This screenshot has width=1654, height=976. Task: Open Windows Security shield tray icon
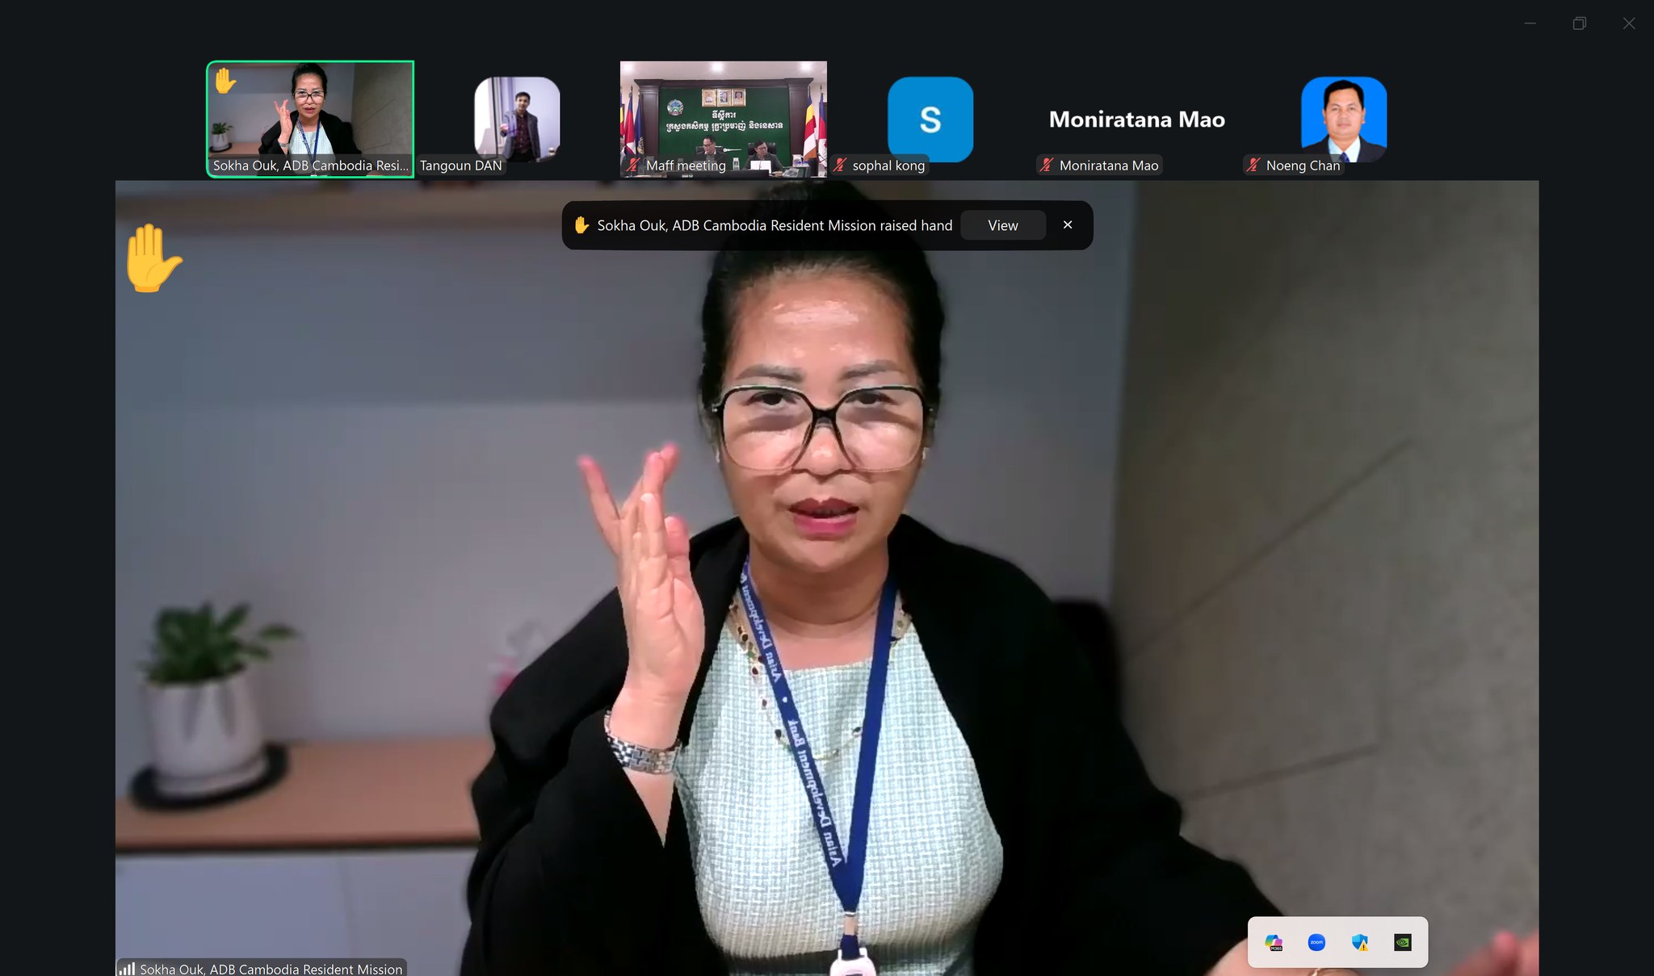(x=1360, y=942)
